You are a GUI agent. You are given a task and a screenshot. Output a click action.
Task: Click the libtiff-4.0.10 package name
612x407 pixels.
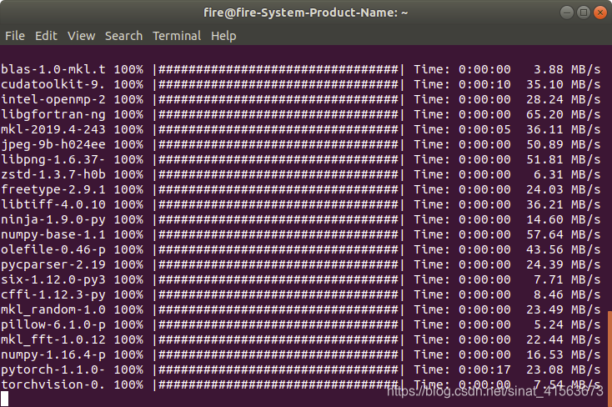tap(53, 204)
